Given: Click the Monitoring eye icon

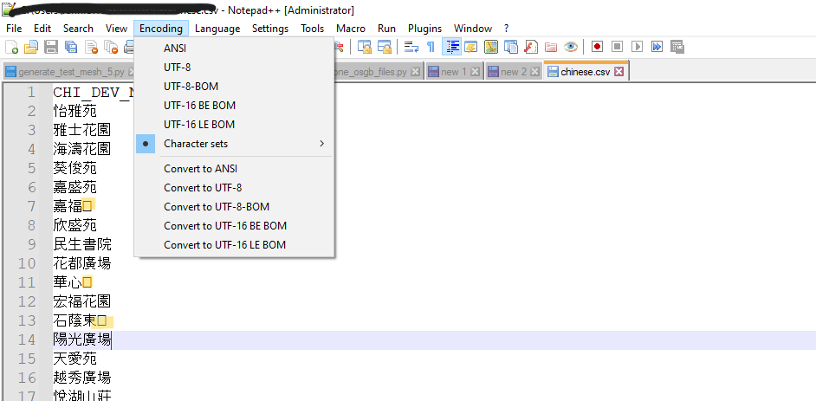Looking at the screenshot, I should pos(571,48).
